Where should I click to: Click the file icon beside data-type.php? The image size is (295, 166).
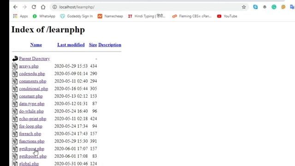(15, 104)
